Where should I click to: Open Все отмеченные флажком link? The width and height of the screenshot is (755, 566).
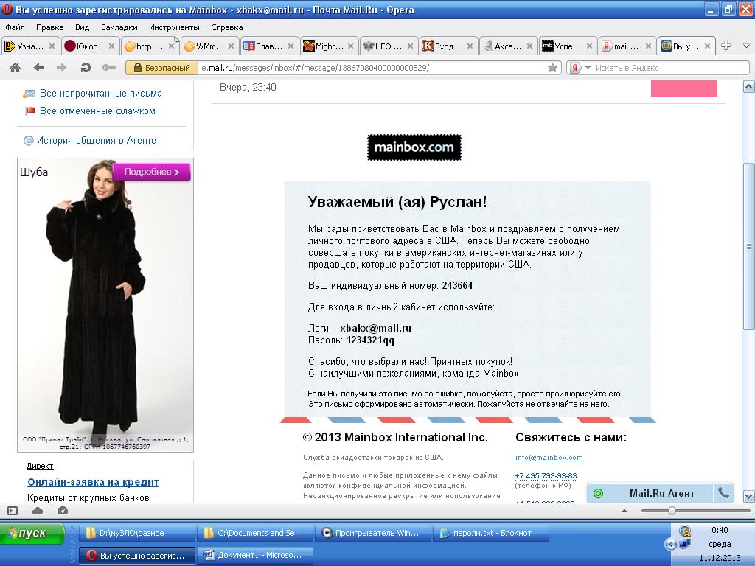click(97, 111)
